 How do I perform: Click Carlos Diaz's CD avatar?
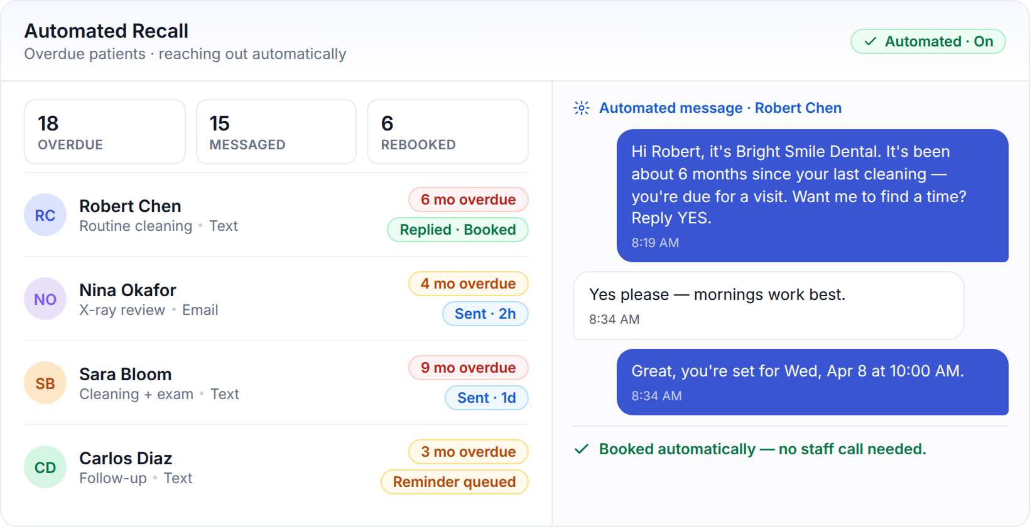coord(45,467)
